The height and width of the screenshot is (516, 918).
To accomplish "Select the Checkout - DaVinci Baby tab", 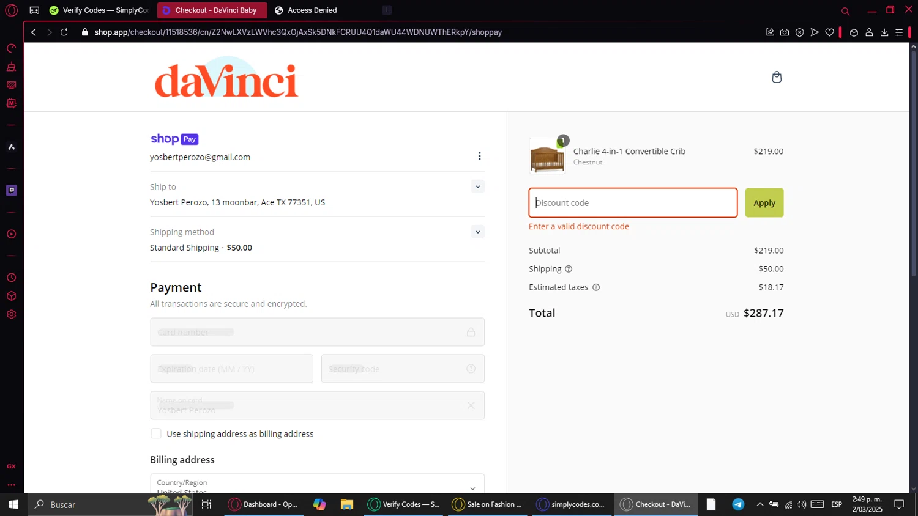I will (212, 10).
